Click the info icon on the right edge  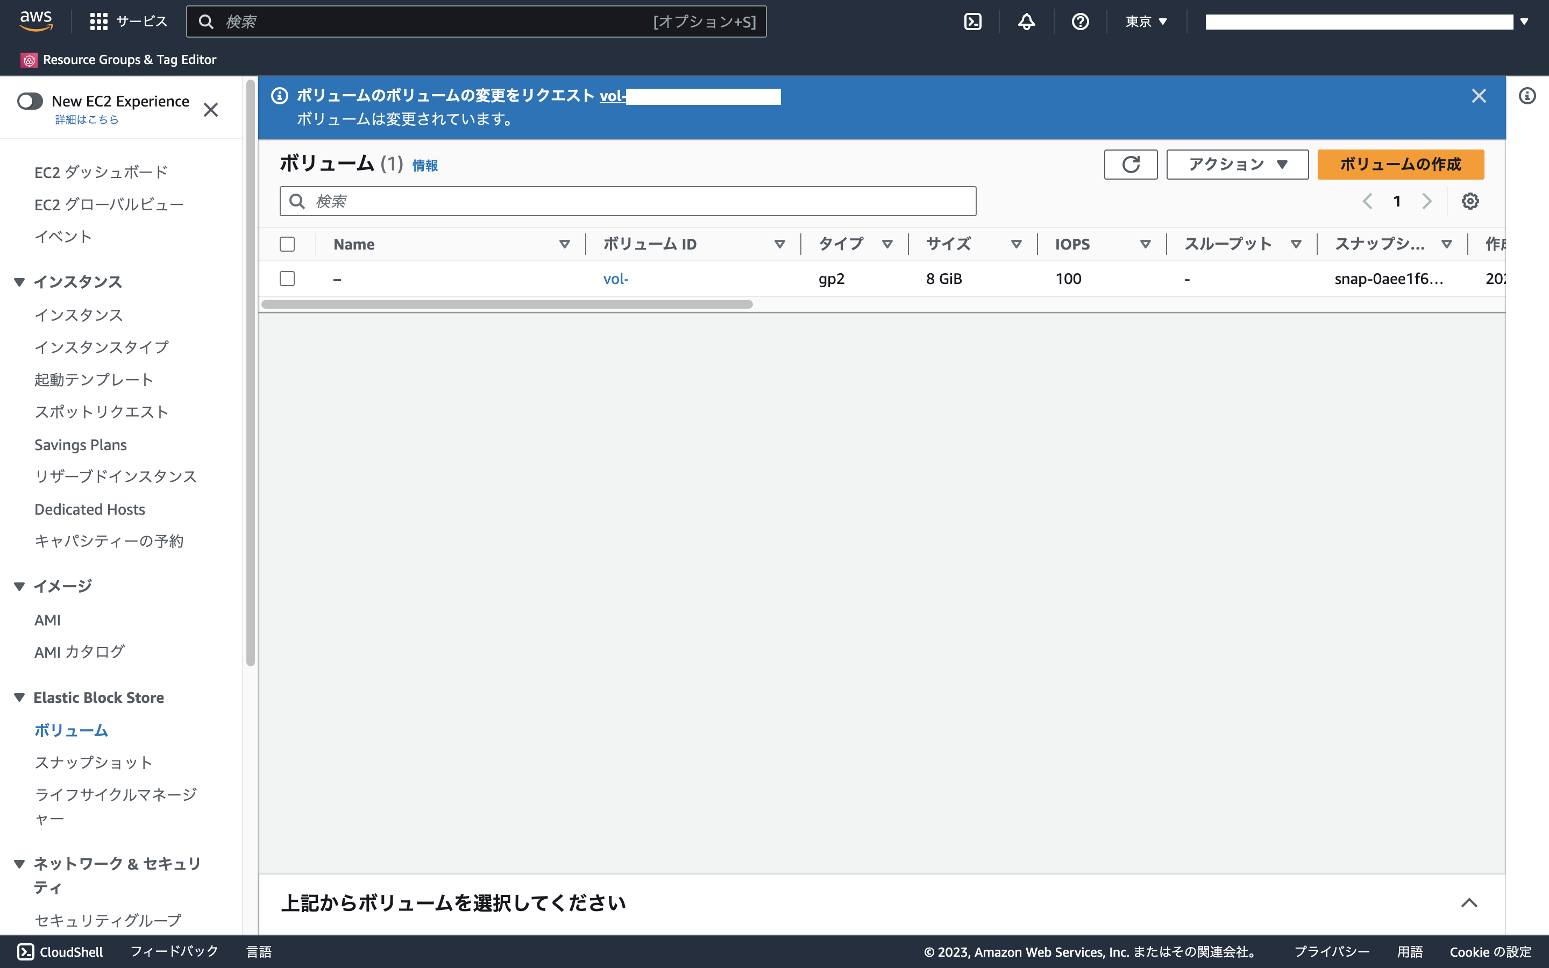[x=1529, y=95]
